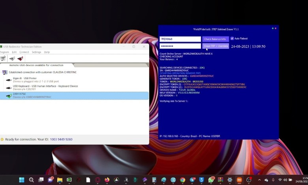Click the blank document taskbar icon
This screenshot has height=185, width=308.
[88, 180]
